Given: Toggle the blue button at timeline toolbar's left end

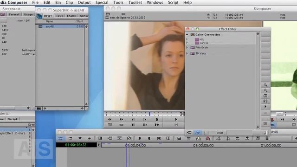Looking at the screenshot, I should 60,138.
